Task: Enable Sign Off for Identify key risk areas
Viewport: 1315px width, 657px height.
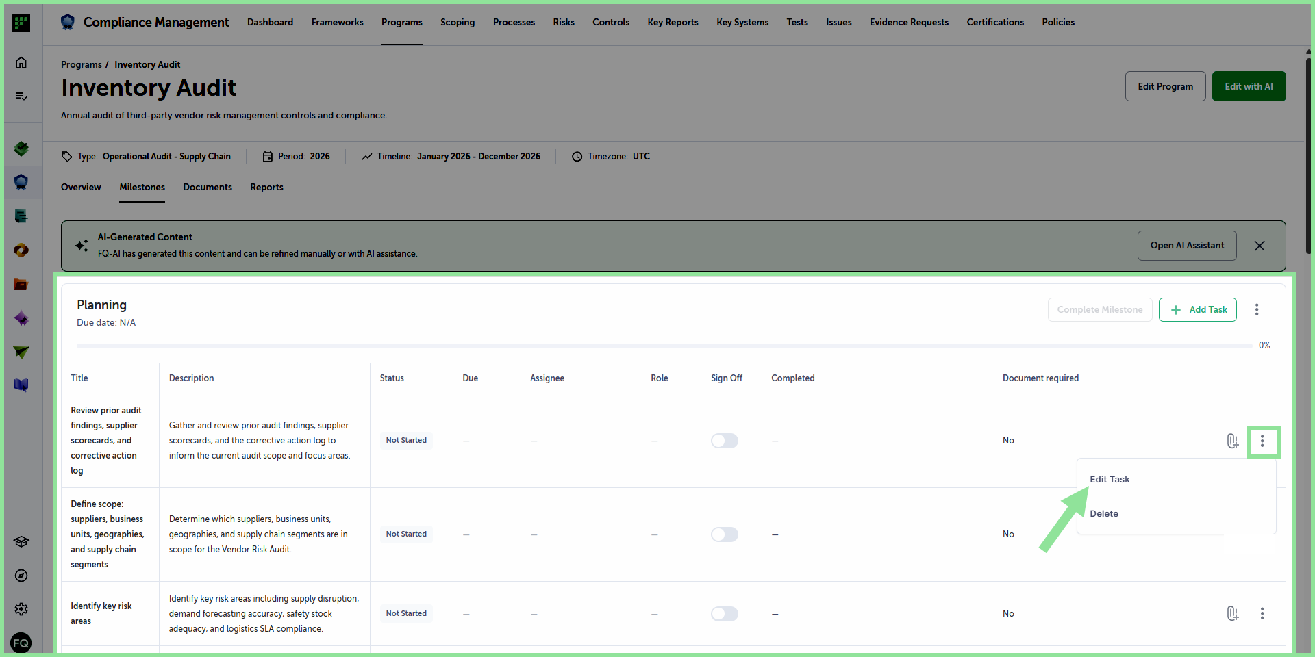Action: [725, 614]
